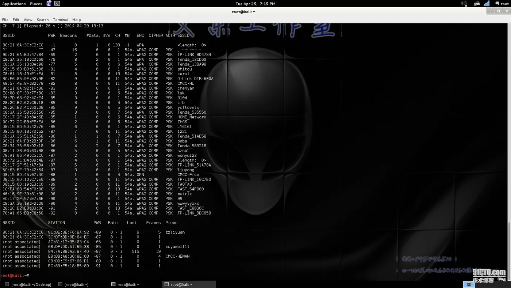Click the ESSID TP-LINK_BBC858

[194, 213]
